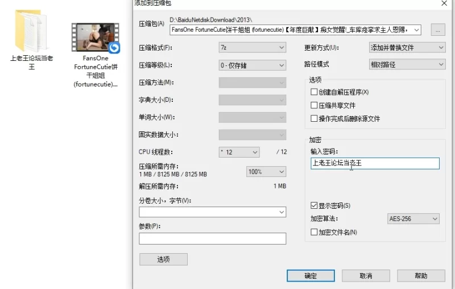Open the 加密算法 AES-256 dropdown
The image size is (455, 289).
413,219
